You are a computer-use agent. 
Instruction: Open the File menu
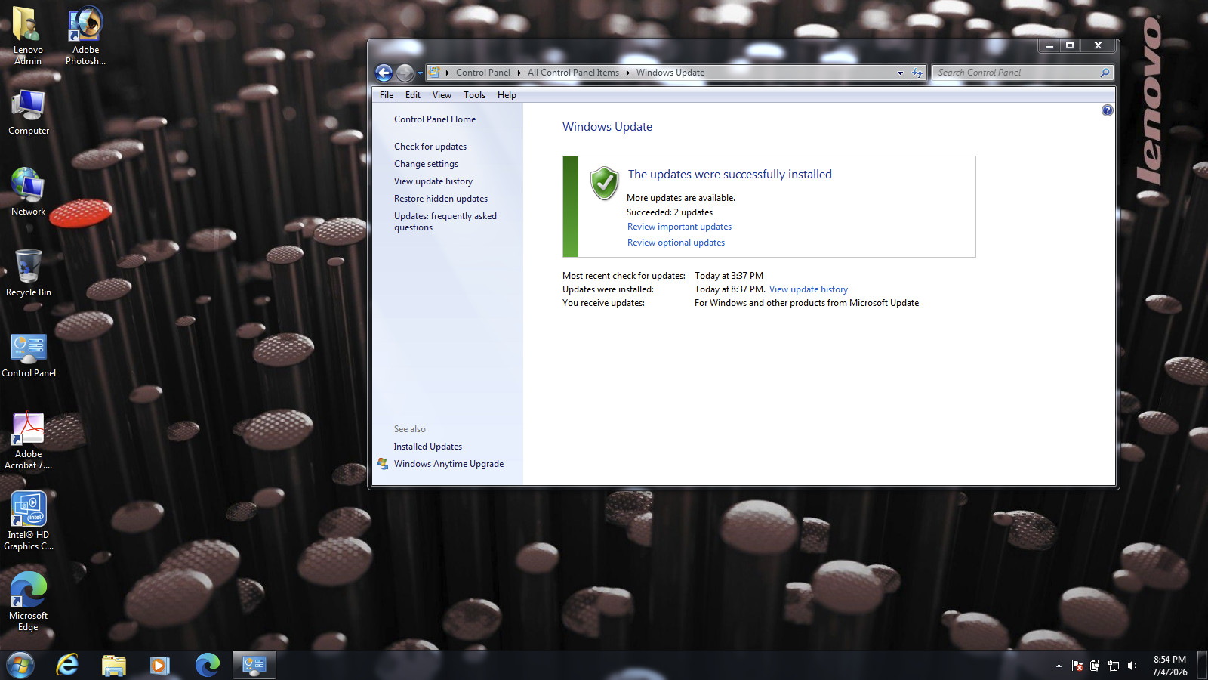tap(387, 95)
